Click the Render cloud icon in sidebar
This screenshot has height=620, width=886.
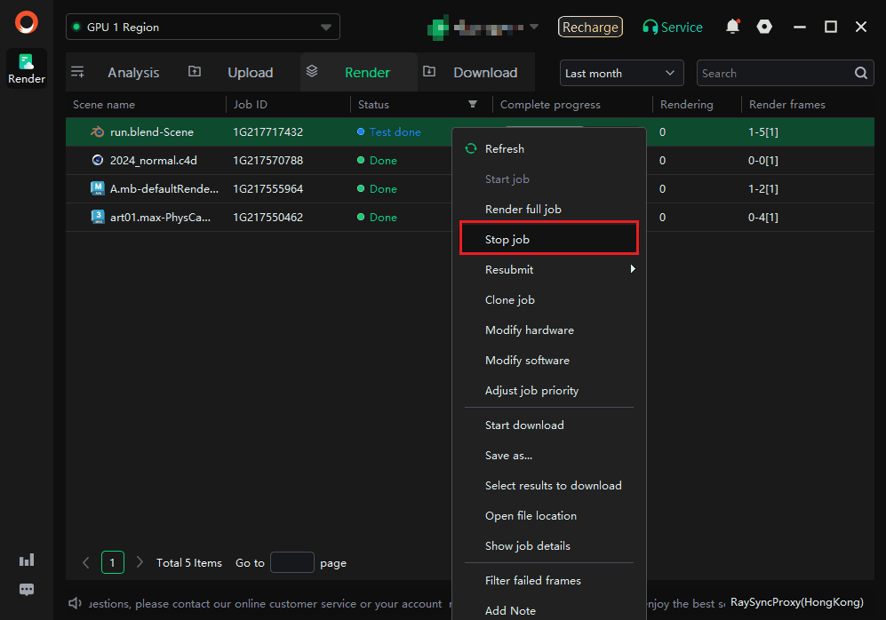click(x=27, y=62)
